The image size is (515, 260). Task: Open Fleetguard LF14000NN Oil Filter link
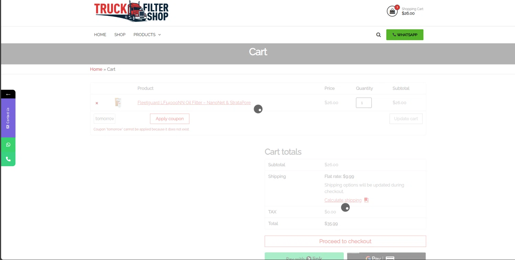pyautogui.click(x=194, y=103)
